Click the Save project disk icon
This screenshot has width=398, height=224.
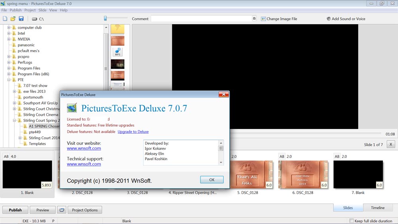[21, 19]
